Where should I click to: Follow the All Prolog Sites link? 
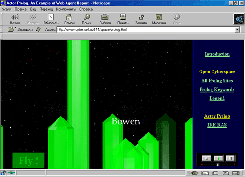(x=217, y=81)
